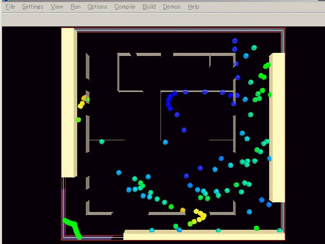Open the Help menu
The image size is (325, 244).
pyautogui.click(x=193, y=7)
